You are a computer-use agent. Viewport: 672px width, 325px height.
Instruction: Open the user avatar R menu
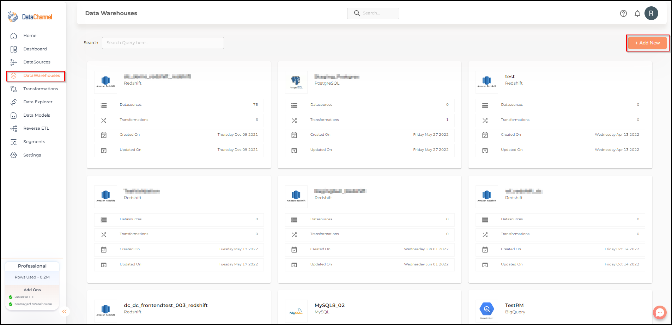coord(651,13)
